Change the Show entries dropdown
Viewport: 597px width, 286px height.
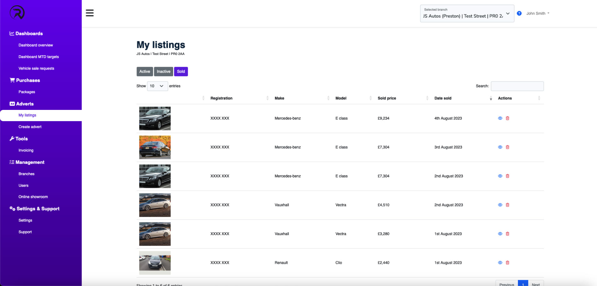[x=157, y=86]
